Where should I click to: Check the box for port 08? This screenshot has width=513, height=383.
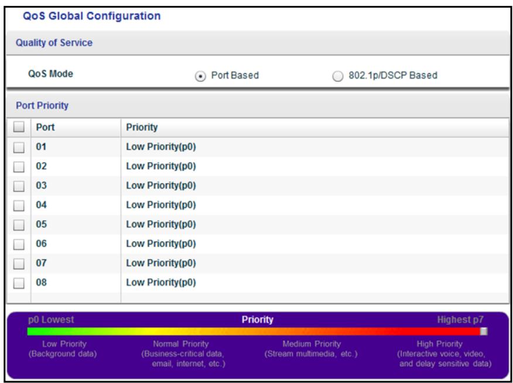[x=19, y=283]
